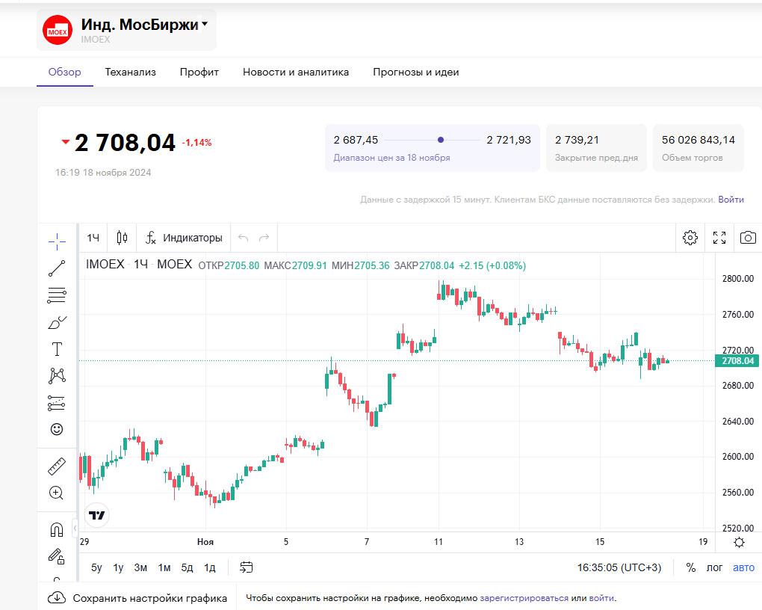Click the Индикаторы button

tap(184, 238)
